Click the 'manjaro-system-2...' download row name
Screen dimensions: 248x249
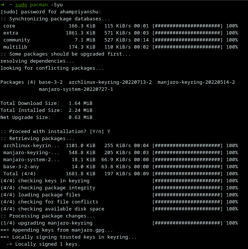pyautogui.click(x=31, y=160)
